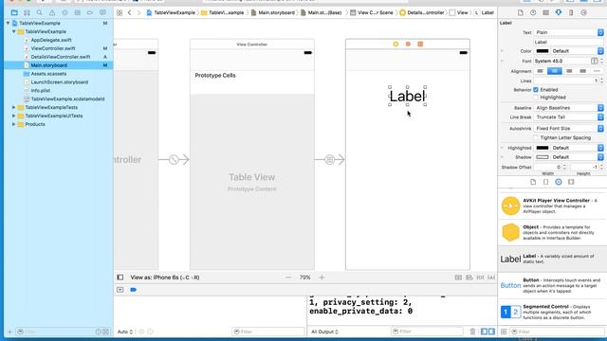This screenshot has height=341, width=607.
Task: Show the Quick Help inspector
Action: click(x=533, y=12)
